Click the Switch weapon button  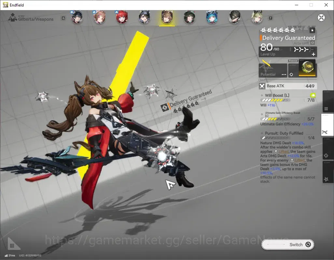click(287, 245)
